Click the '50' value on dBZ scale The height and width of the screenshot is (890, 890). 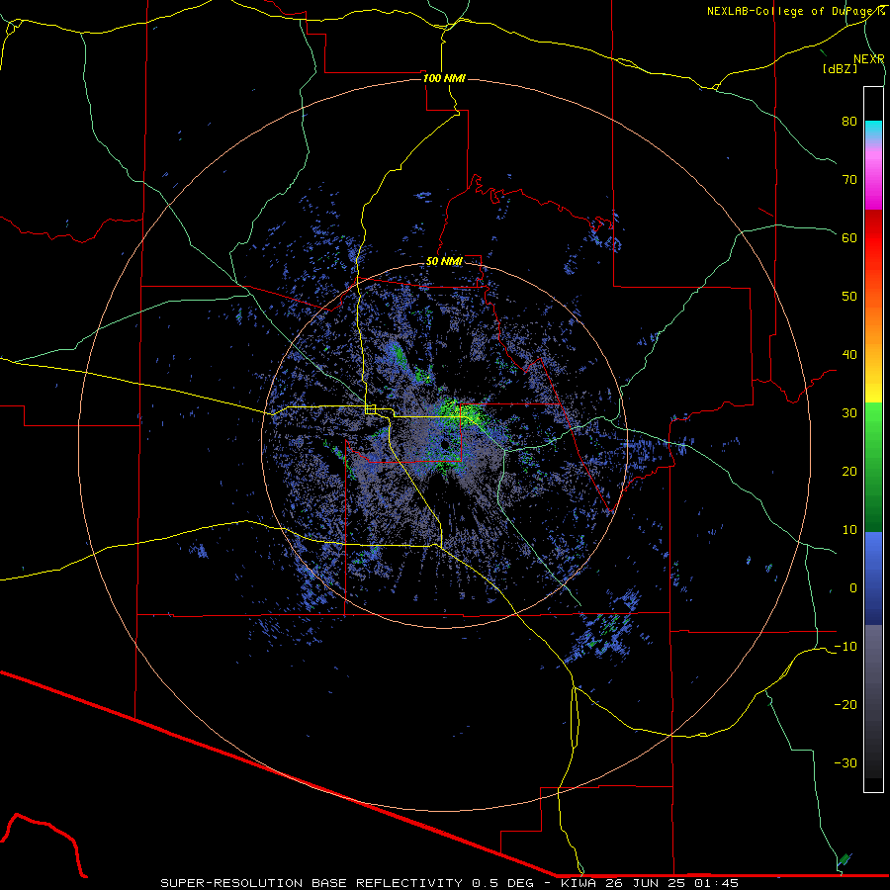849,297
